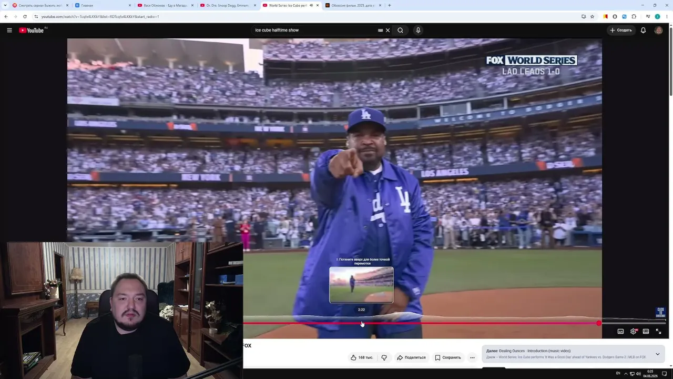Save the video with Сохранить
Viewport: 673px width, 379px height.
(448, 357)
